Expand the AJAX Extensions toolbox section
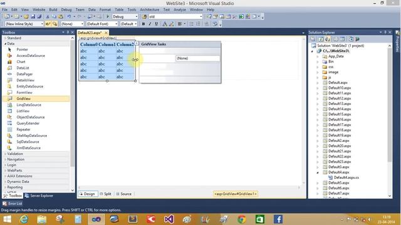 coord(6,176)
